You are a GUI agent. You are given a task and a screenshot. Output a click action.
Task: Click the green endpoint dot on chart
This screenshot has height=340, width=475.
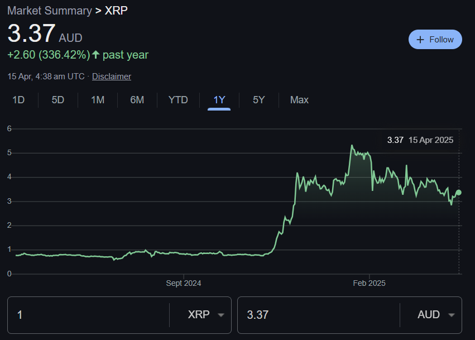point(459,193)
